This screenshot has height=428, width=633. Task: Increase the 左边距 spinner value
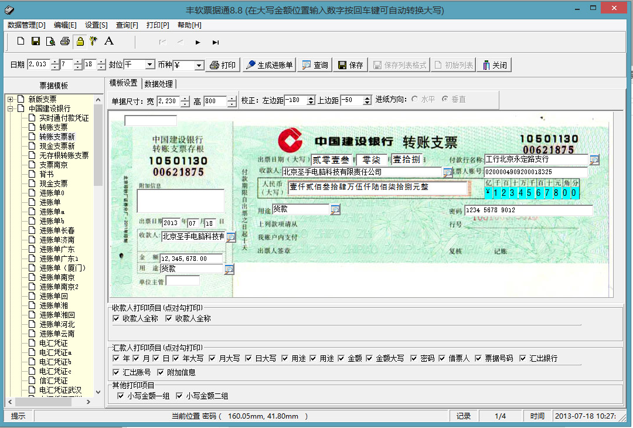click(x=311, y=98)
